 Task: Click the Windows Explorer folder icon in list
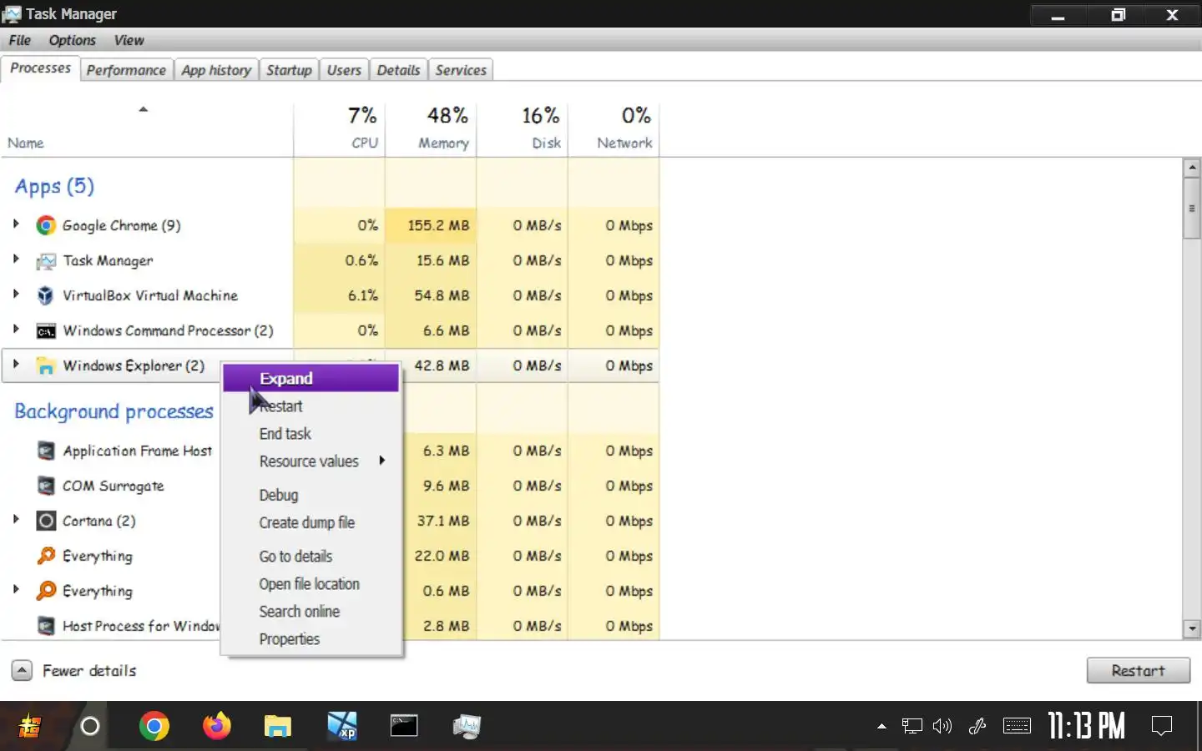pyautogui.click(x=46, y=366)
